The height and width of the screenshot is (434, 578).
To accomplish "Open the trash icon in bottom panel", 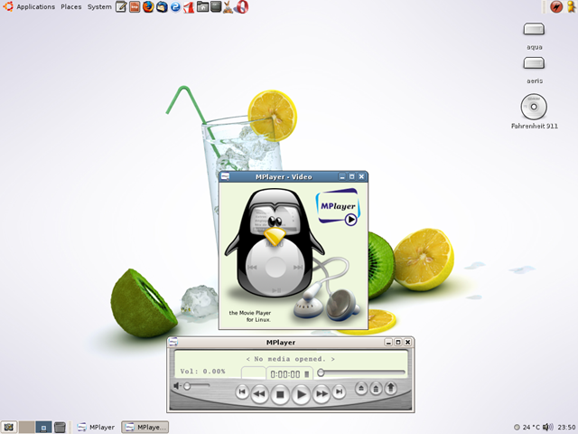I will point(60,428).
